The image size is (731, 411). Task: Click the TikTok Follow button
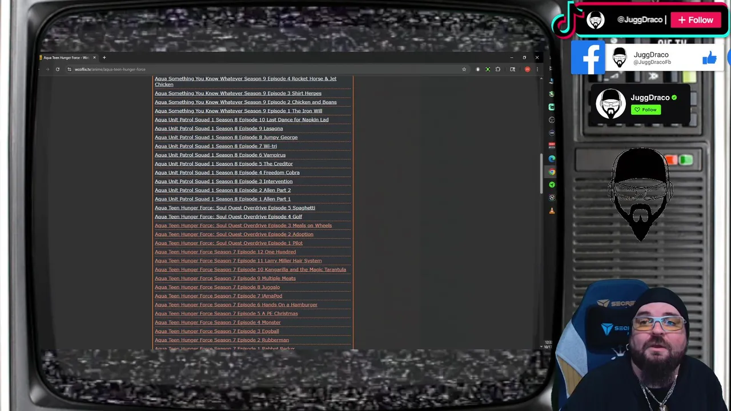[x=696, y=20]
